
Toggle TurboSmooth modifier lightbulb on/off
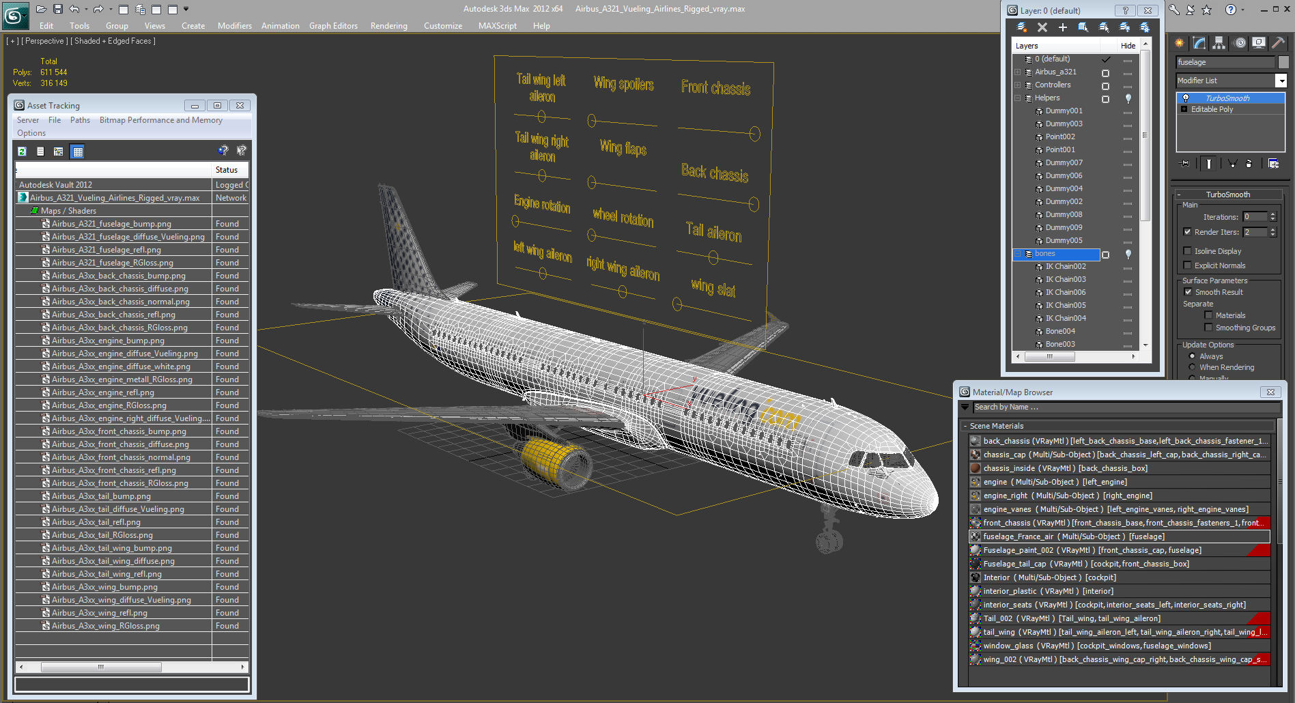click(x=1186, y=98)
